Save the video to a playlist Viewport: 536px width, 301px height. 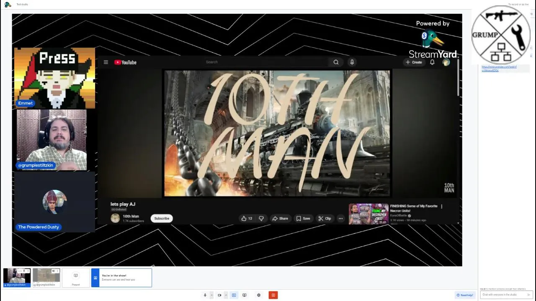[303, 218]
